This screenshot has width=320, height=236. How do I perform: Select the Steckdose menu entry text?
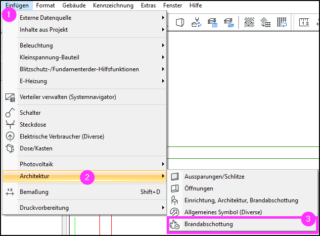pyautogui.click(x=33, y=125)
